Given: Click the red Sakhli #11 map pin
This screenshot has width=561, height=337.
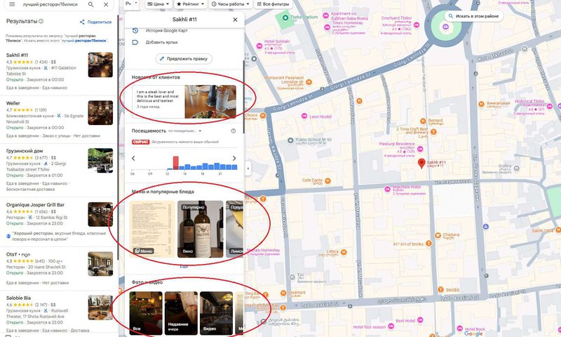Looking at the screenshot, I should [421, 163].
